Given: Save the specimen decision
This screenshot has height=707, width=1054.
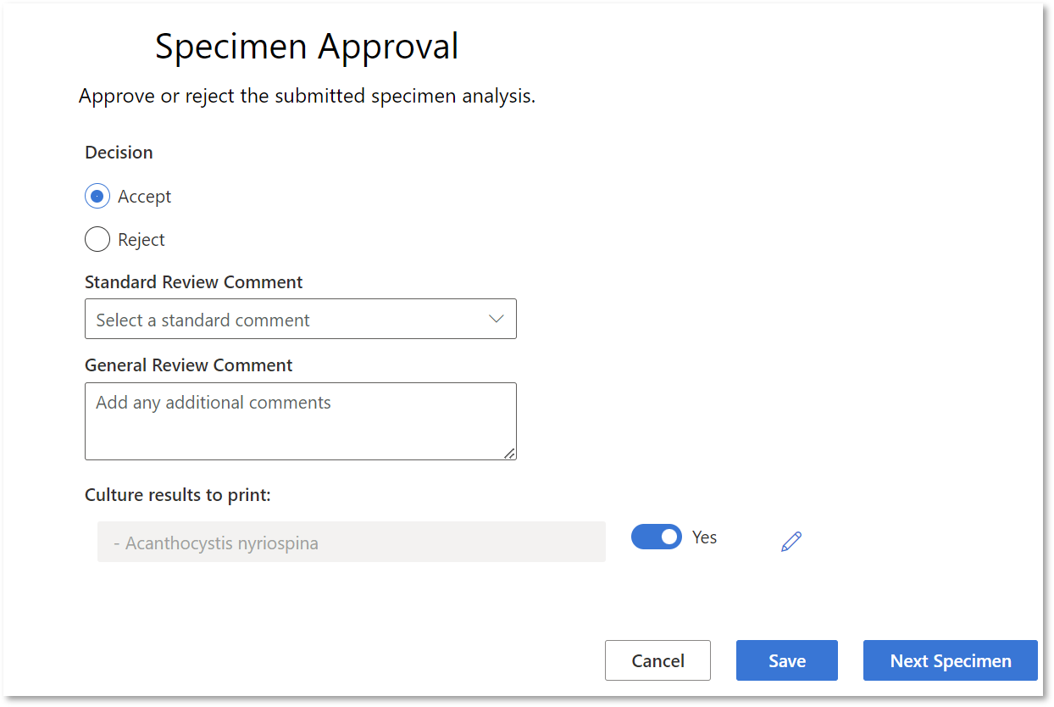Looking at the screenshot, I should coord(787,660).
